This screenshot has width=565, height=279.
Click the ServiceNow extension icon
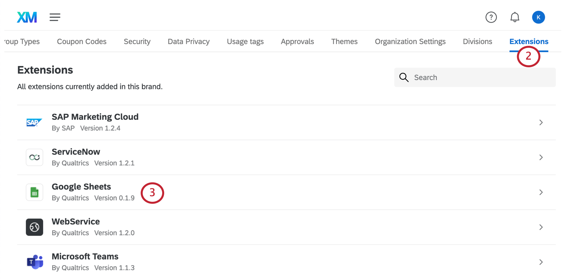[x=34, y=157]
